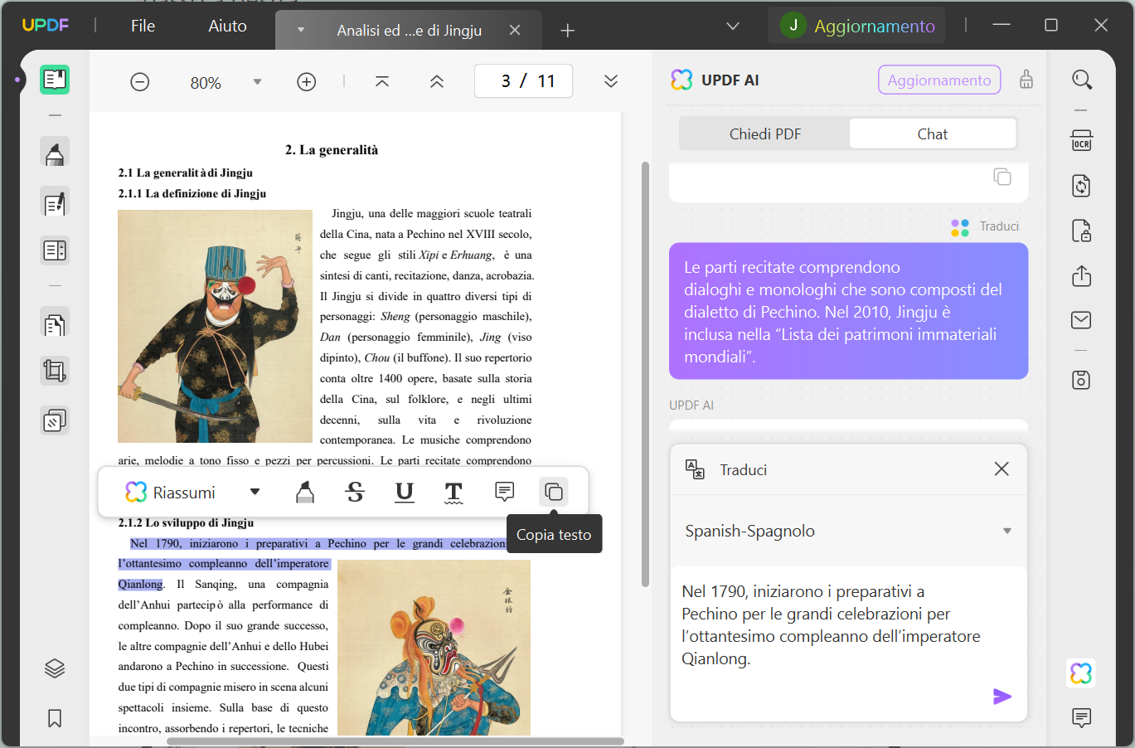Open the search magnifier icon
Viewport: 1135px width, 748px height.
[x=1082, y=80]
